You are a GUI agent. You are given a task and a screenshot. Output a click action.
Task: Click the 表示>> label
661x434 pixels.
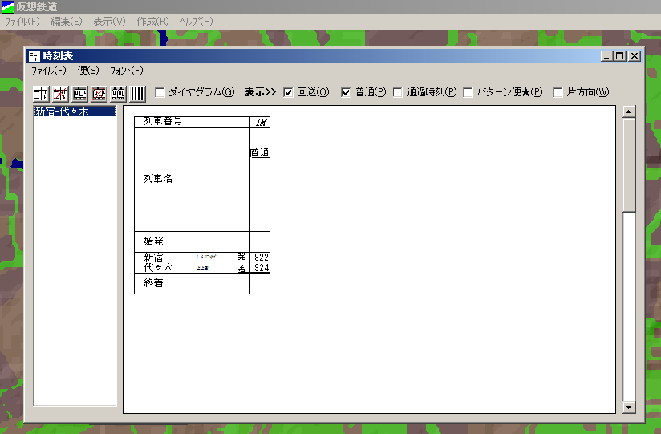click(260, 92)
